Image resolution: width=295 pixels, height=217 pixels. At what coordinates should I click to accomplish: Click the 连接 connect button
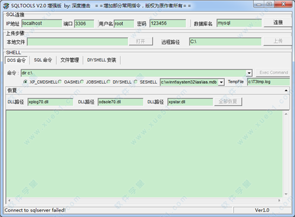(x=278, y=22)
